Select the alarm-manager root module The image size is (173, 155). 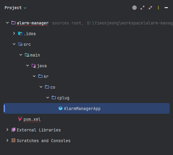(33, 23)
